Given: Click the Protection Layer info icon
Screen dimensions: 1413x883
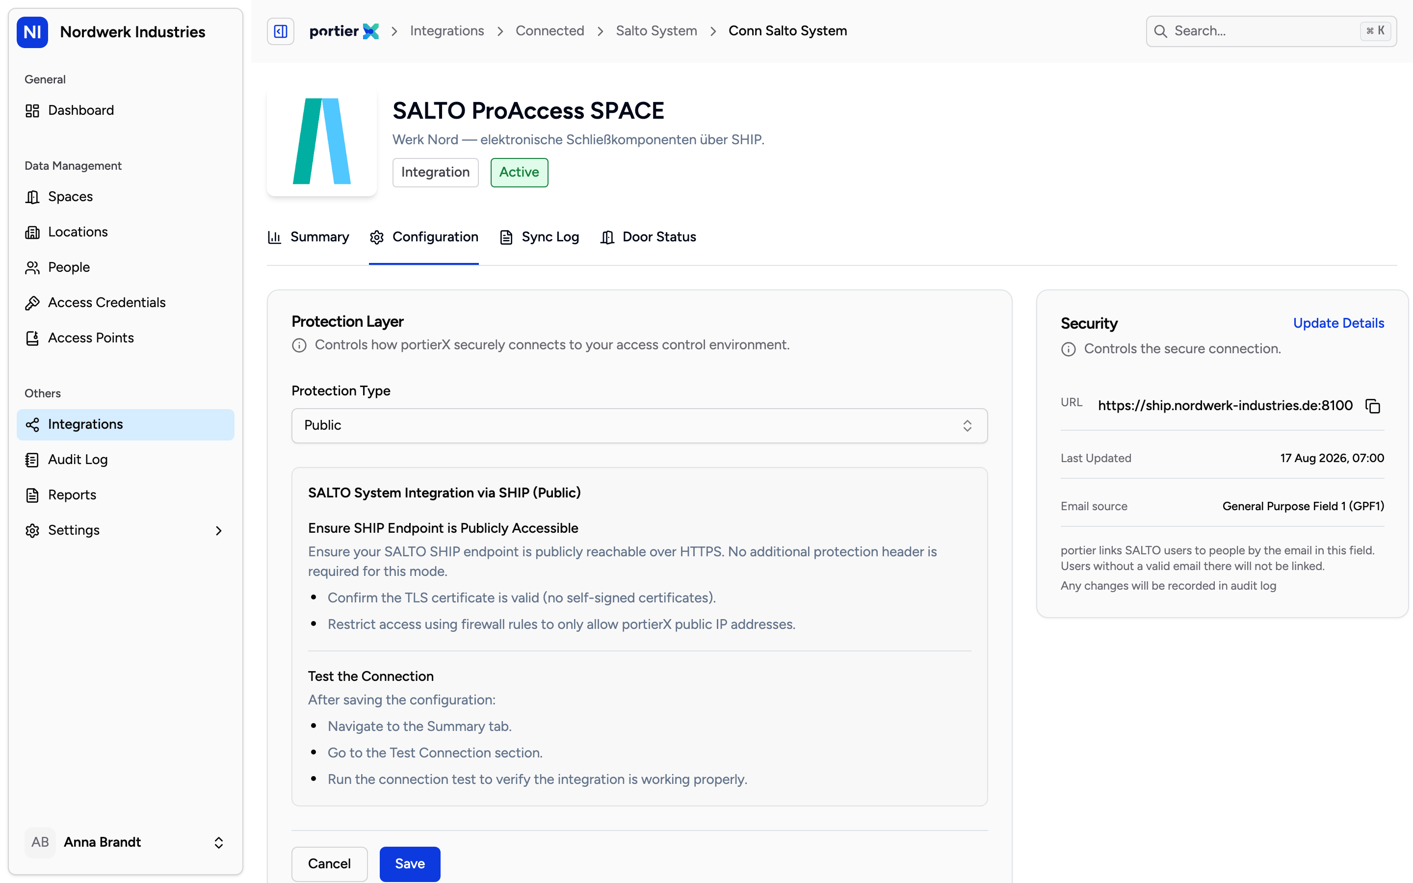Looking at the screenshot, I should coord(299,345).
